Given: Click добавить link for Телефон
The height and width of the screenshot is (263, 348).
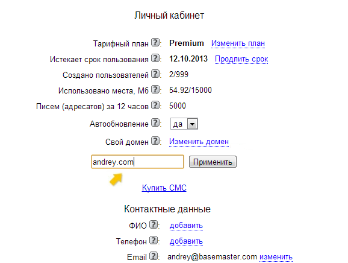Looking at the screenshot, I should (186, 241).
